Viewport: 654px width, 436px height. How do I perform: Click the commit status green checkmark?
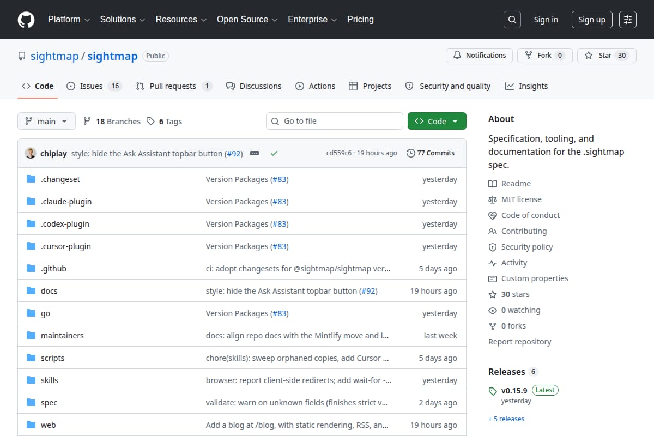pos(274,153)
